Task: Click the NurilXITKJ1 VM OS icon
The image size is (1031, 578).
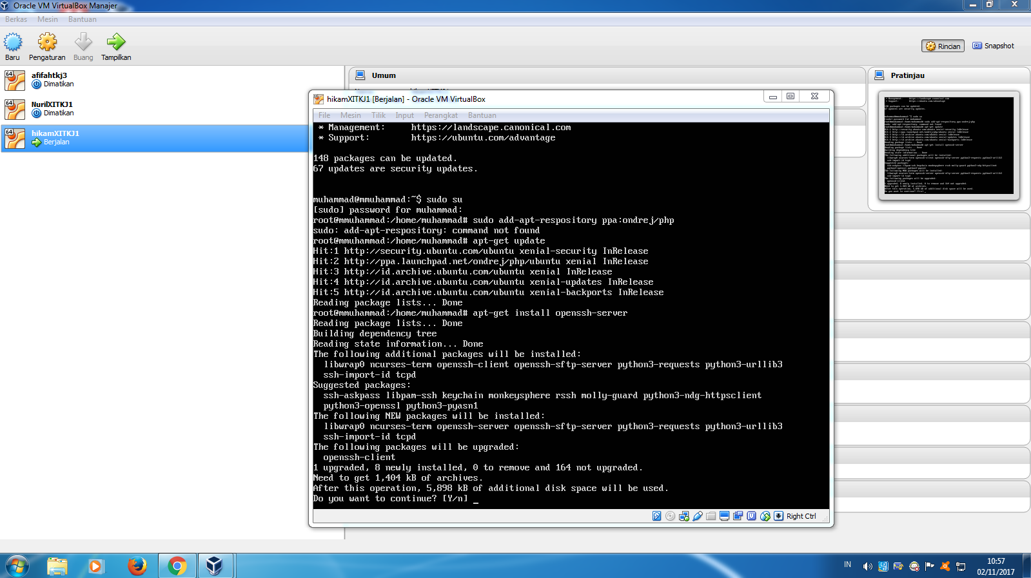Action: [15, 109]
